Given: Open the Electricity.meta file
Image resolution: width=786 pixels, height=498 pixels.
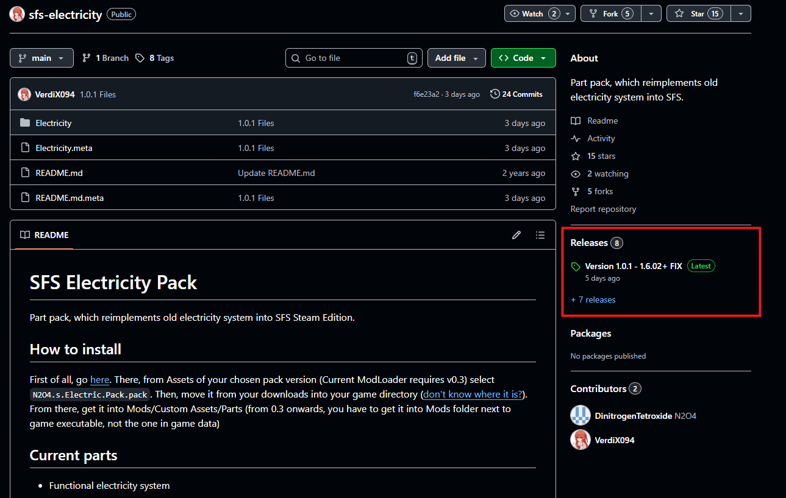Looking at the screenshot, I should click(x=64, y=148).
